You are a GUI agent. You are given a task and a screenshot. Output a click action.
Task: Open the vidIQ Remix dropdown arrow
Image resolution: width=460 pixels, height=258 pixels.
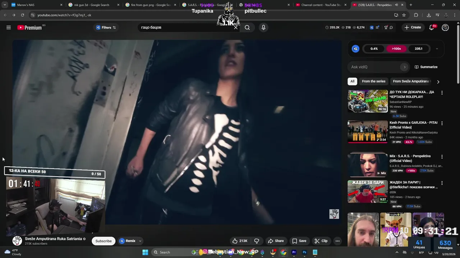[140, 241]
